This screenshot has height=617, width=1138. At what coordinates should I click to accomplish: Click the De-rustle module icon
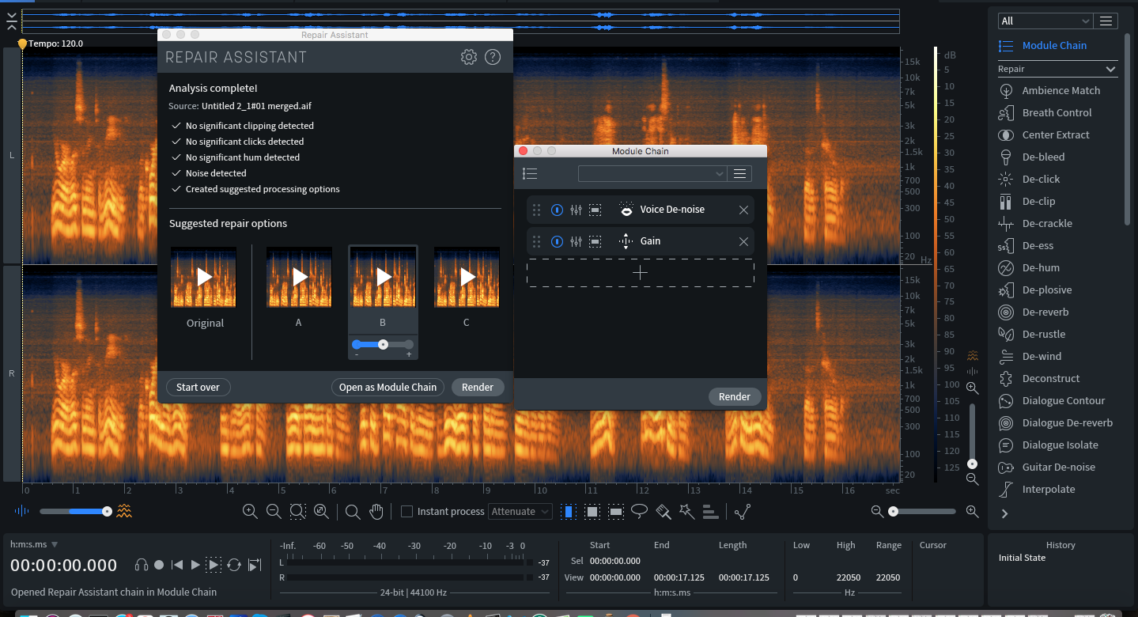(x=1006, y=335)
